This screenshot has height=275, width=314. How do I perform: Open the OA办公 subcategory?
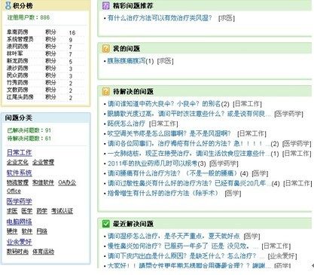[x=67, y=182]
